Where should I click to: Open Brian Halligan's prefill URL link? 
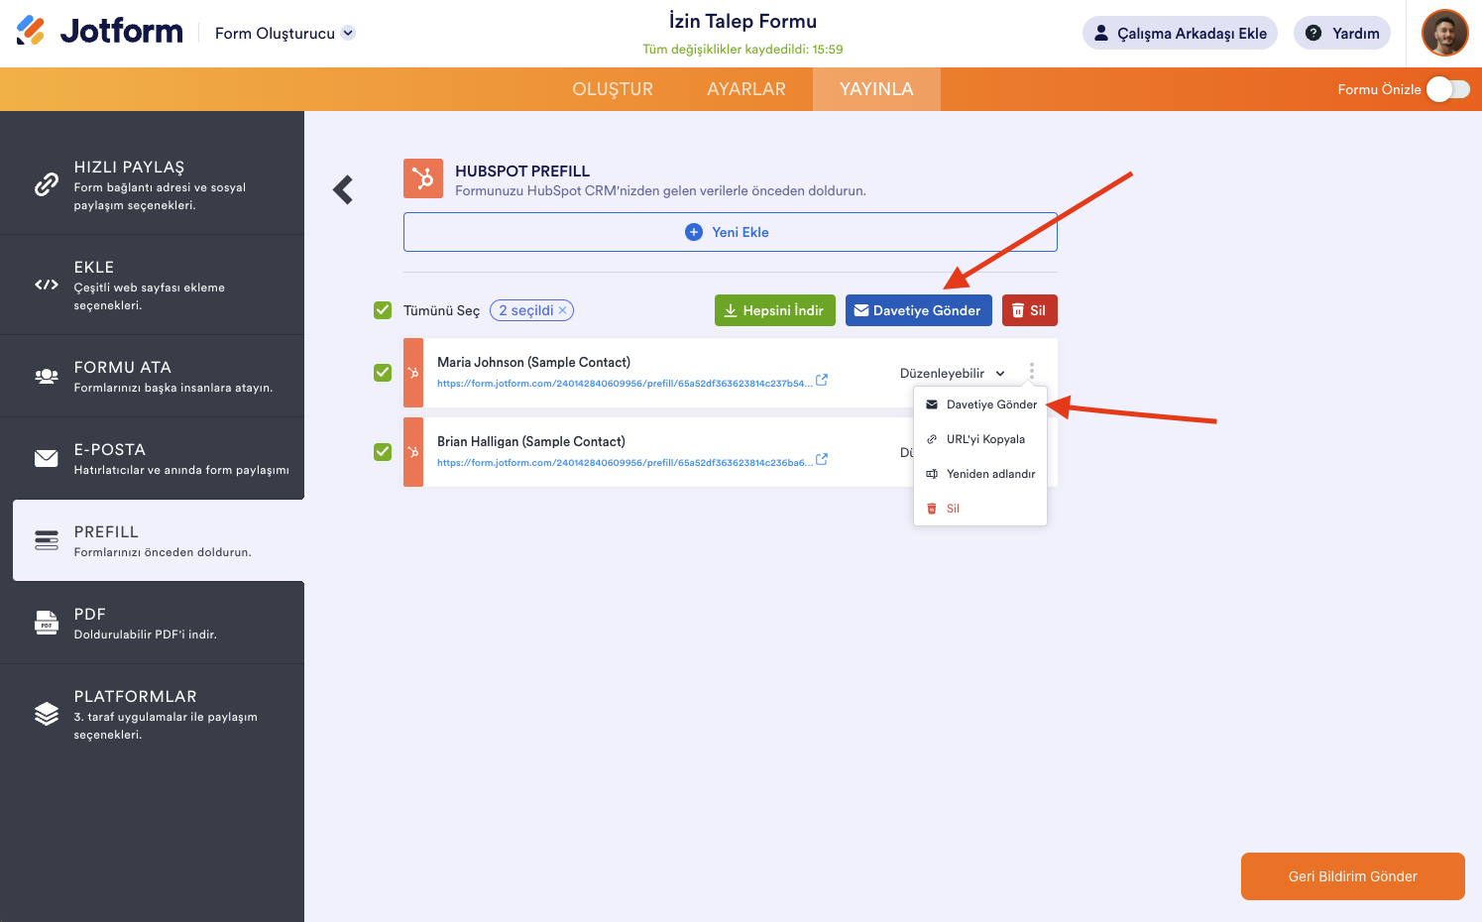coord(625,463)
